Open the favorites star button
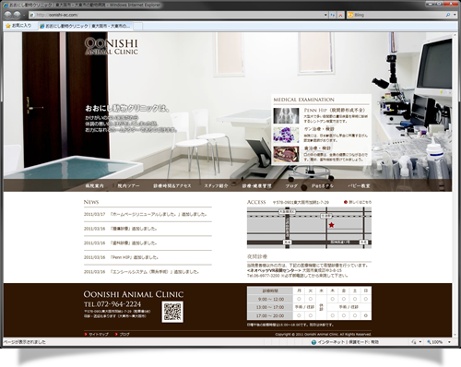 [18, 26]
